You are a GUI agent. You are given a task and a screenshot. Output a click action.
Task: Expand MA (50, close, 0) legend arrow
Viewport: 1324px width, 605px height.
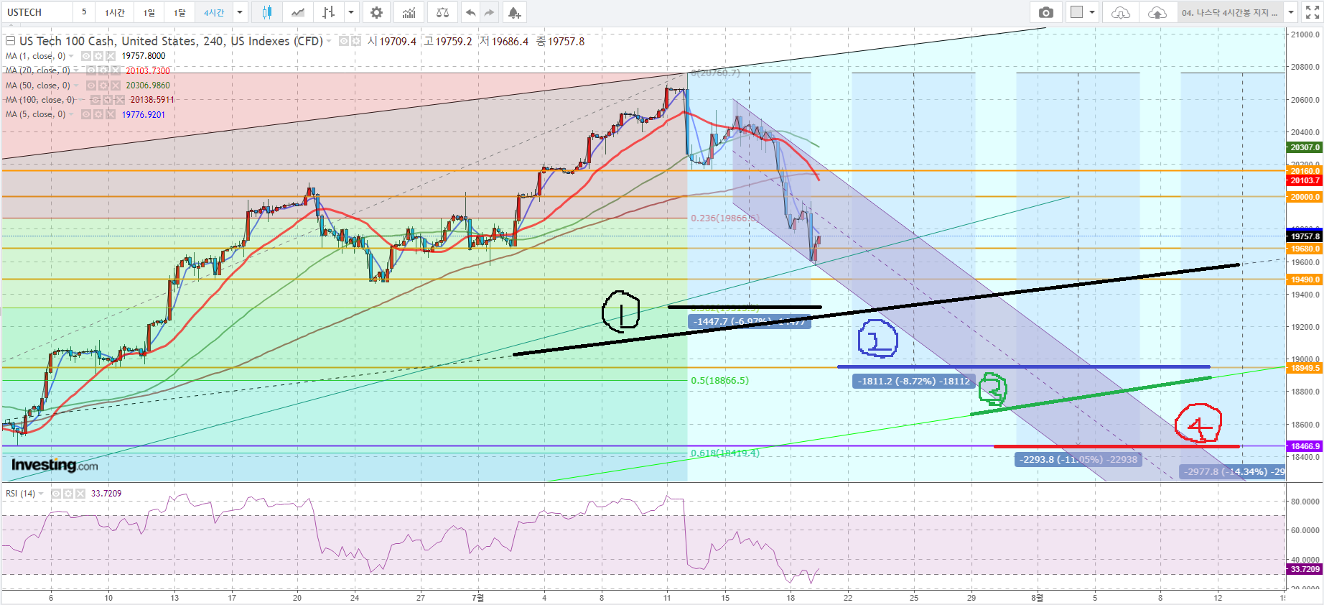pyautogui.click(x=76, y=86)
